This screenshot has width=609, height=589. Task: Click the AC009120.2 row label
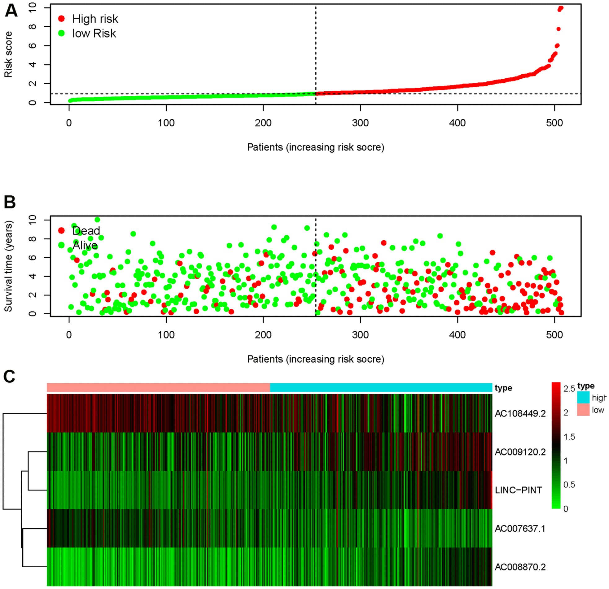[x=520, y=452]
